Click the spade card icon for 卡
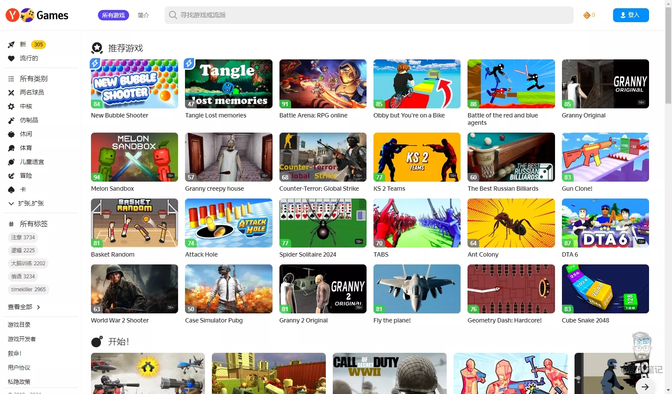This screenshot has width=672, height=394. [11, 189]
